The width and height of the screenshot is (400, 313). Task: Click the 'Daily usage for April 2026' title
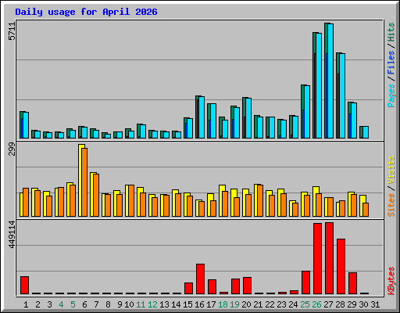86,12
